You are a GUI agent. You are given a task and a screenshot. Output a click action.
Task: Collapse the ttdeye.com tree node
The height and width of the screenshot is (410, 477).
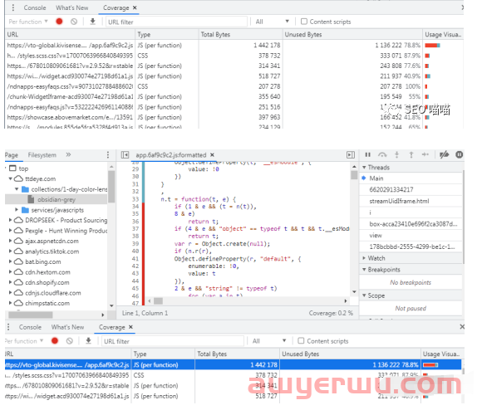coord(10,178)
